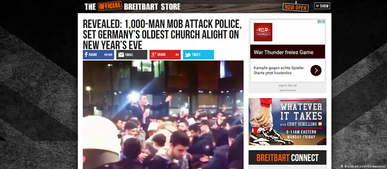Click the War Thunder logo image
This screenshot has width=387, height=169.
tap(263, 32)
